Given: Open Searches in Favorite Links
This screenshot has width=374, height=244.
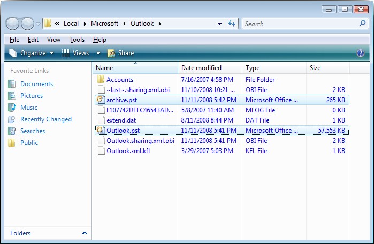Looking at the screenshot, I should [33, 131].
